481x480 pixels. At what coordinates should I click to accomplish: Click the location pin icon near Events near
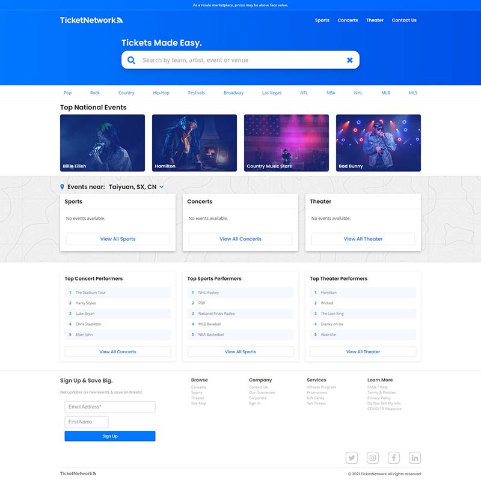pyautogui.click(x=63, y=187)
